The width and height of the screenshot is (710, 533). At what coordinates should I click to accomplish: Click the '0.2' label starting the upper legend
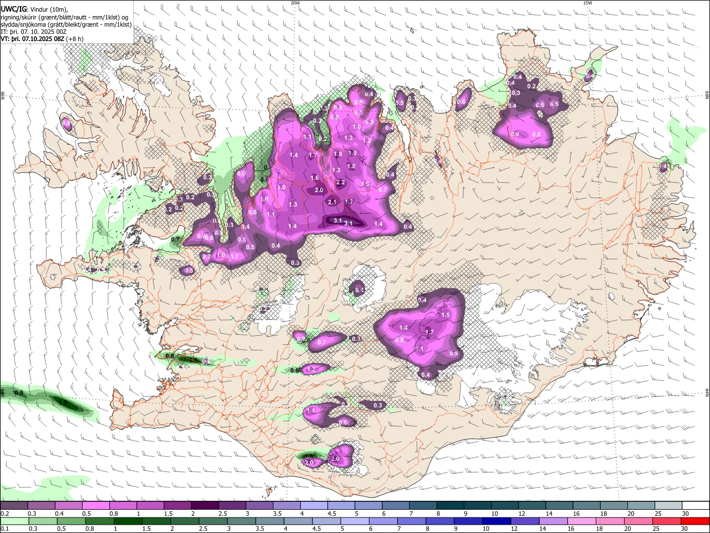click(4, 514)
